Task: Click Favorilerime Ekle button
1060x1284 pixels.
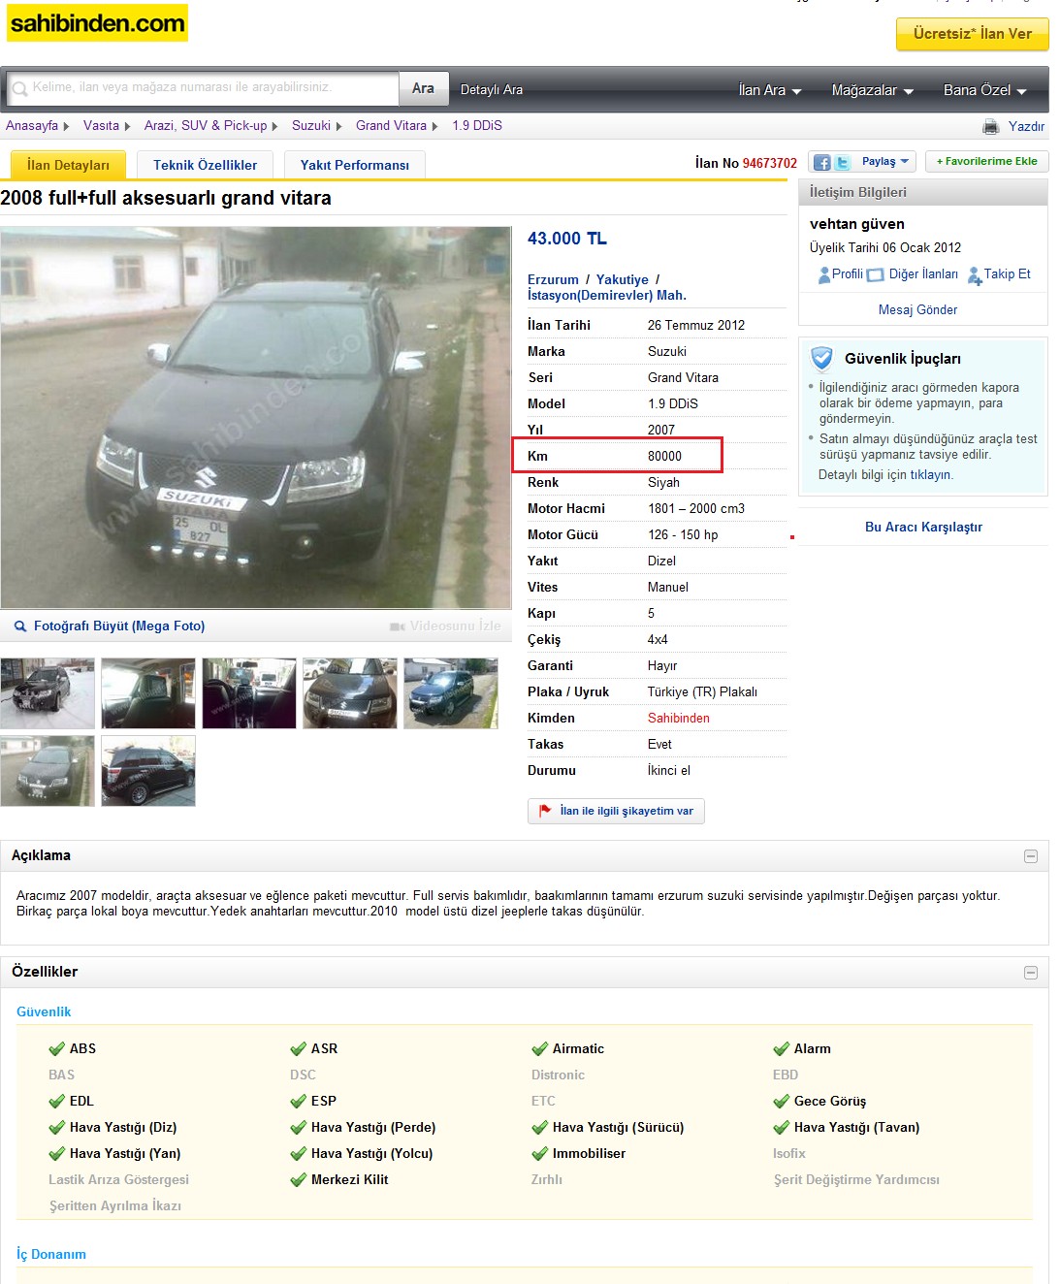Action: tap(986, 161)
